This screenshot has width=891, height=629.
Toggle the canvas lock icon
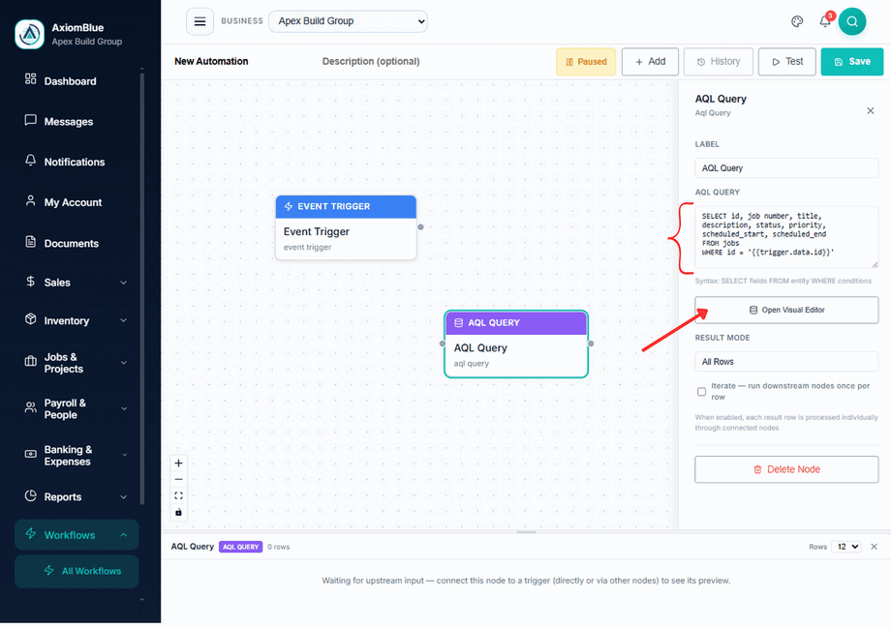point(178,512)
